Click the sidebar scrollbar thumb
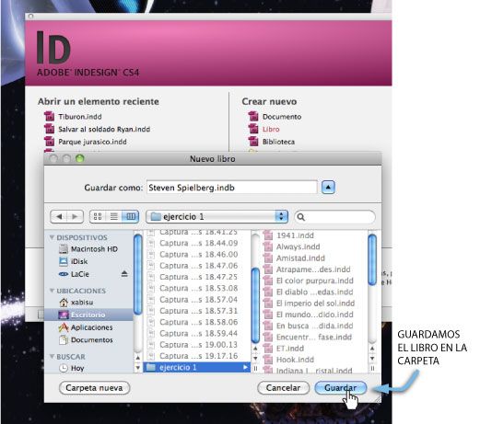This screenshot has height=424, width=480. click(x=138, y=274)
